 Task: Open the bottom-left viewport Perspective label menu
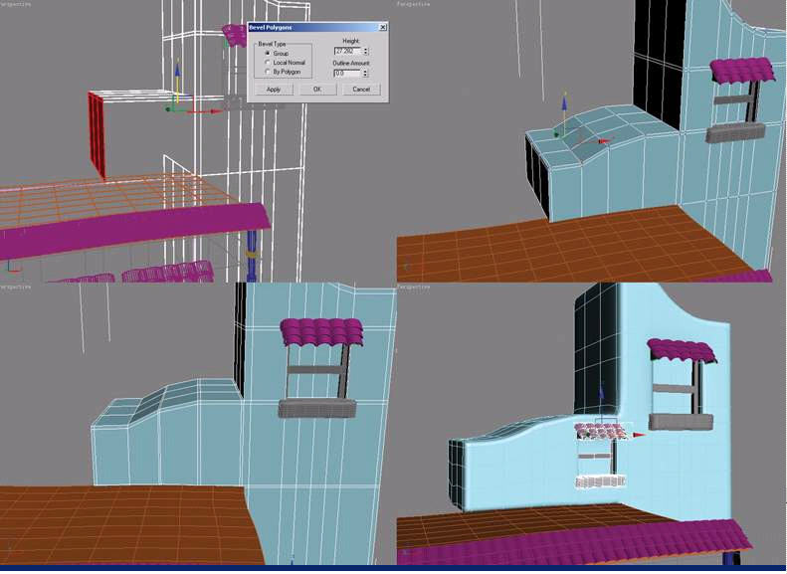(16, 287)
